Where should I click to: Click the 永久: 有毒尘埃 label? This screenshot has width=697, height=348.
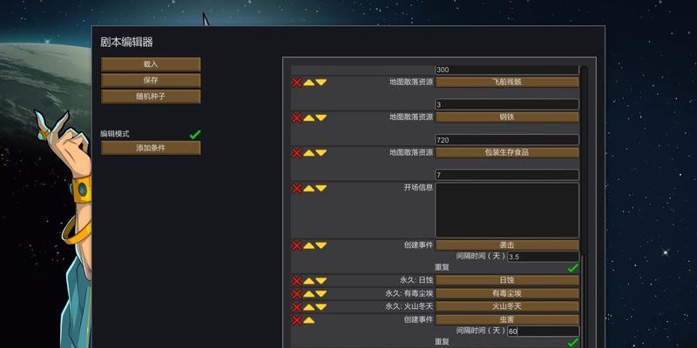coord(409,294)
